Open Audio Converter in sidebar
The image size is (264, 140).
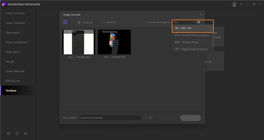15,23
